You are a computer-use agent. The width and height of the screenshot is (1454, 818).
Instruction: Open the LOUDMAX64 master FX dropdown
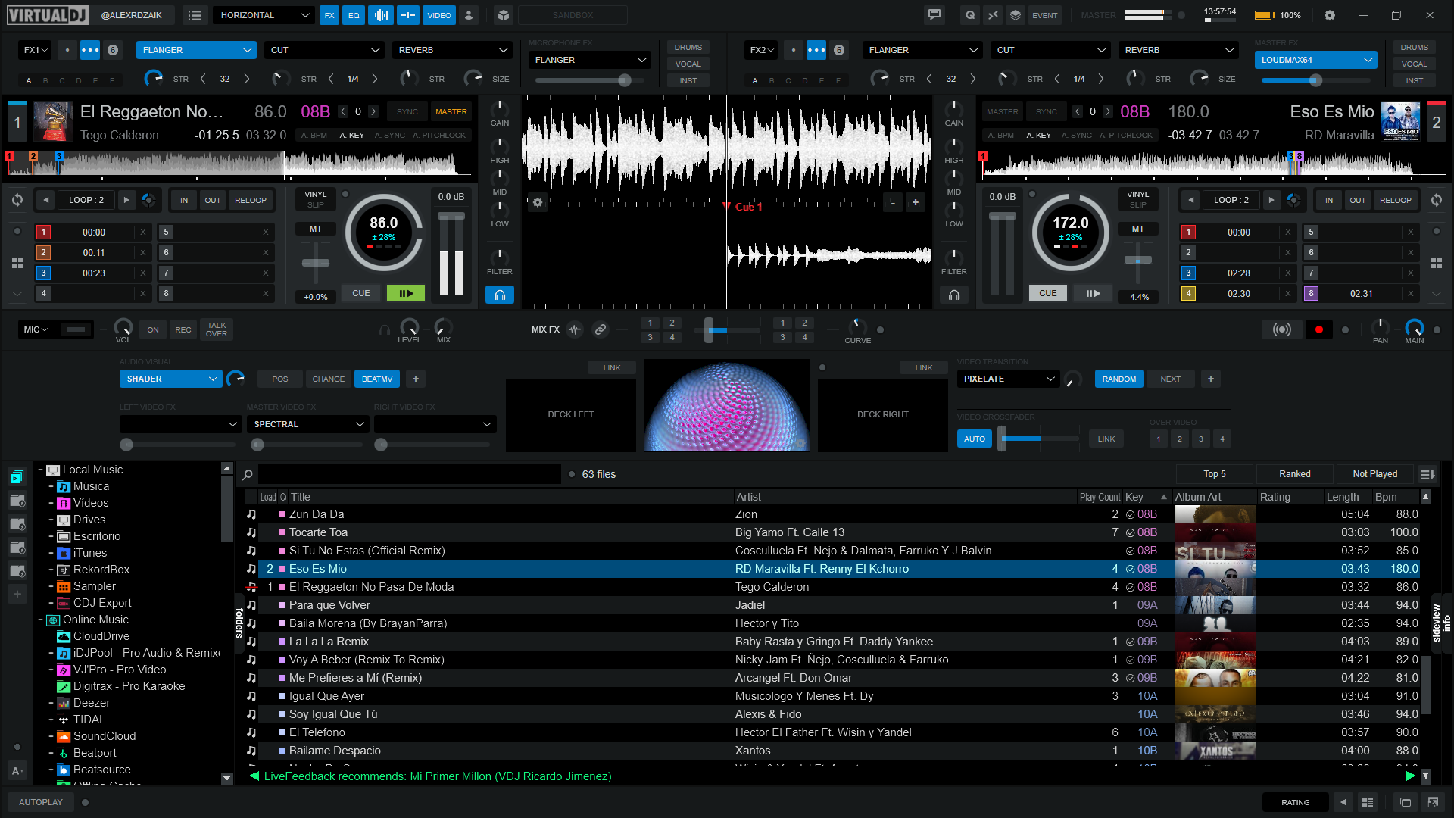1315,60
